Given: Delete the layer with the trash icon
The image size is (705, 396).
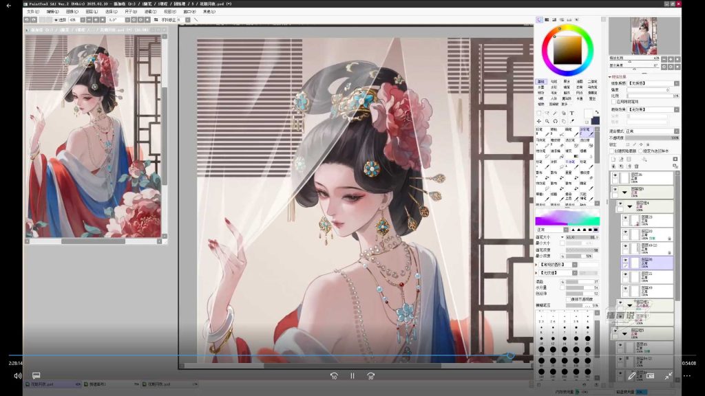Looking at the screenshot, I should [x=636, y=166].
